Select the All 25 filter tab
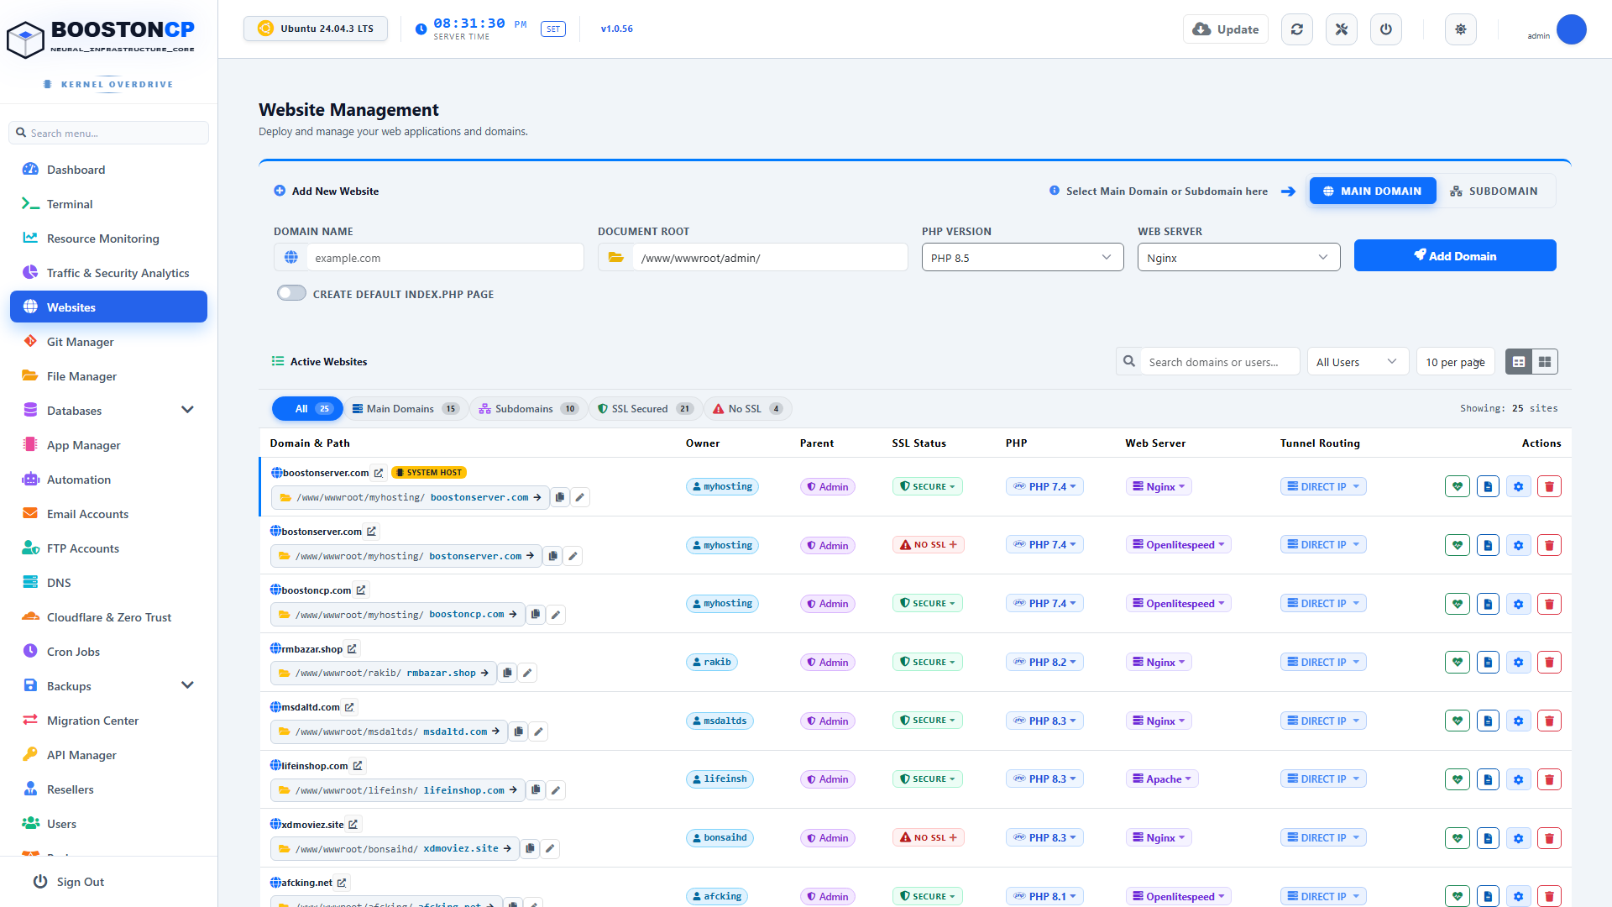 307,409
